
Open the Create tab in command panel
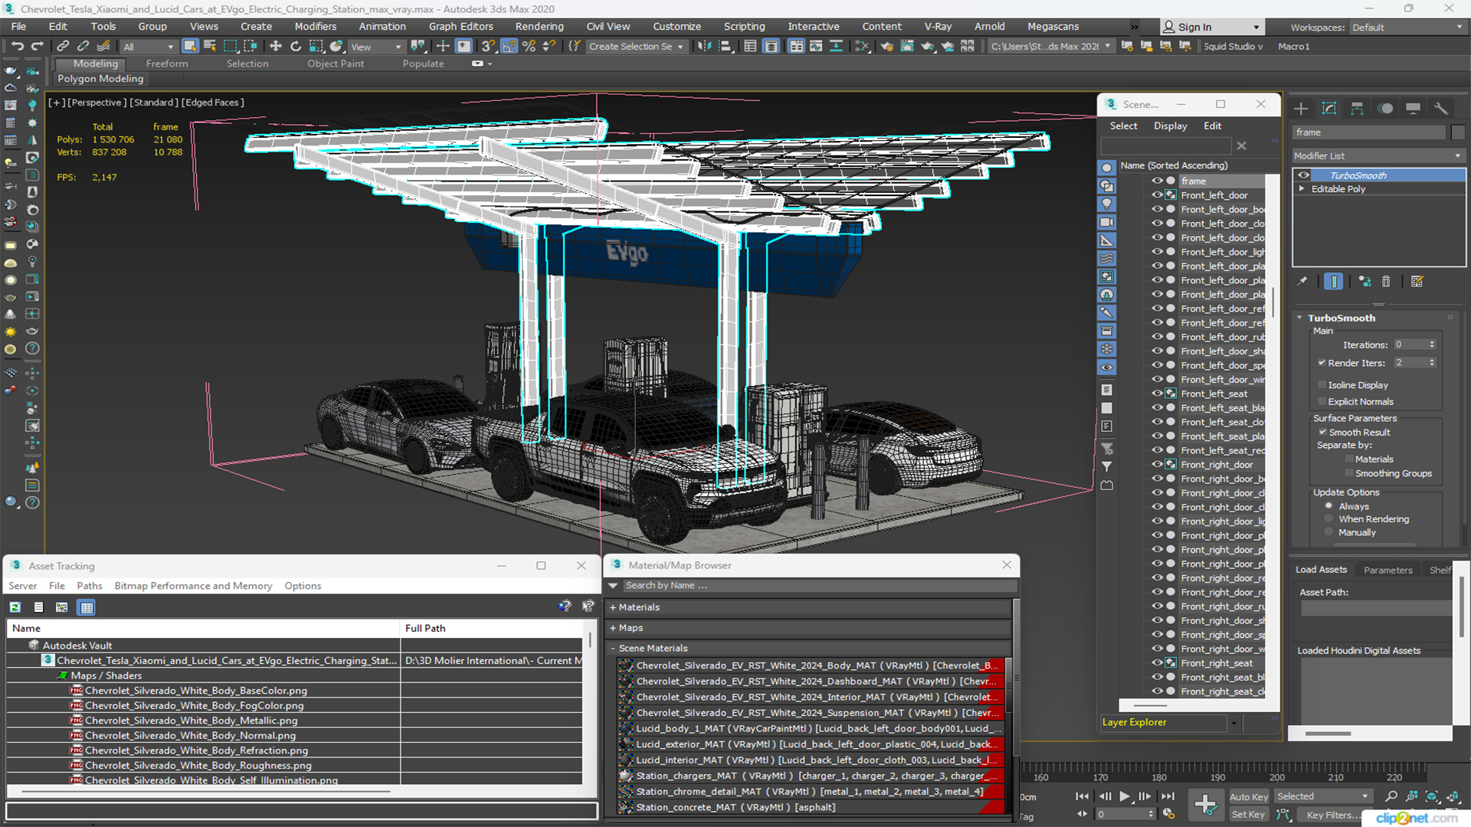tap(1301, 109)
